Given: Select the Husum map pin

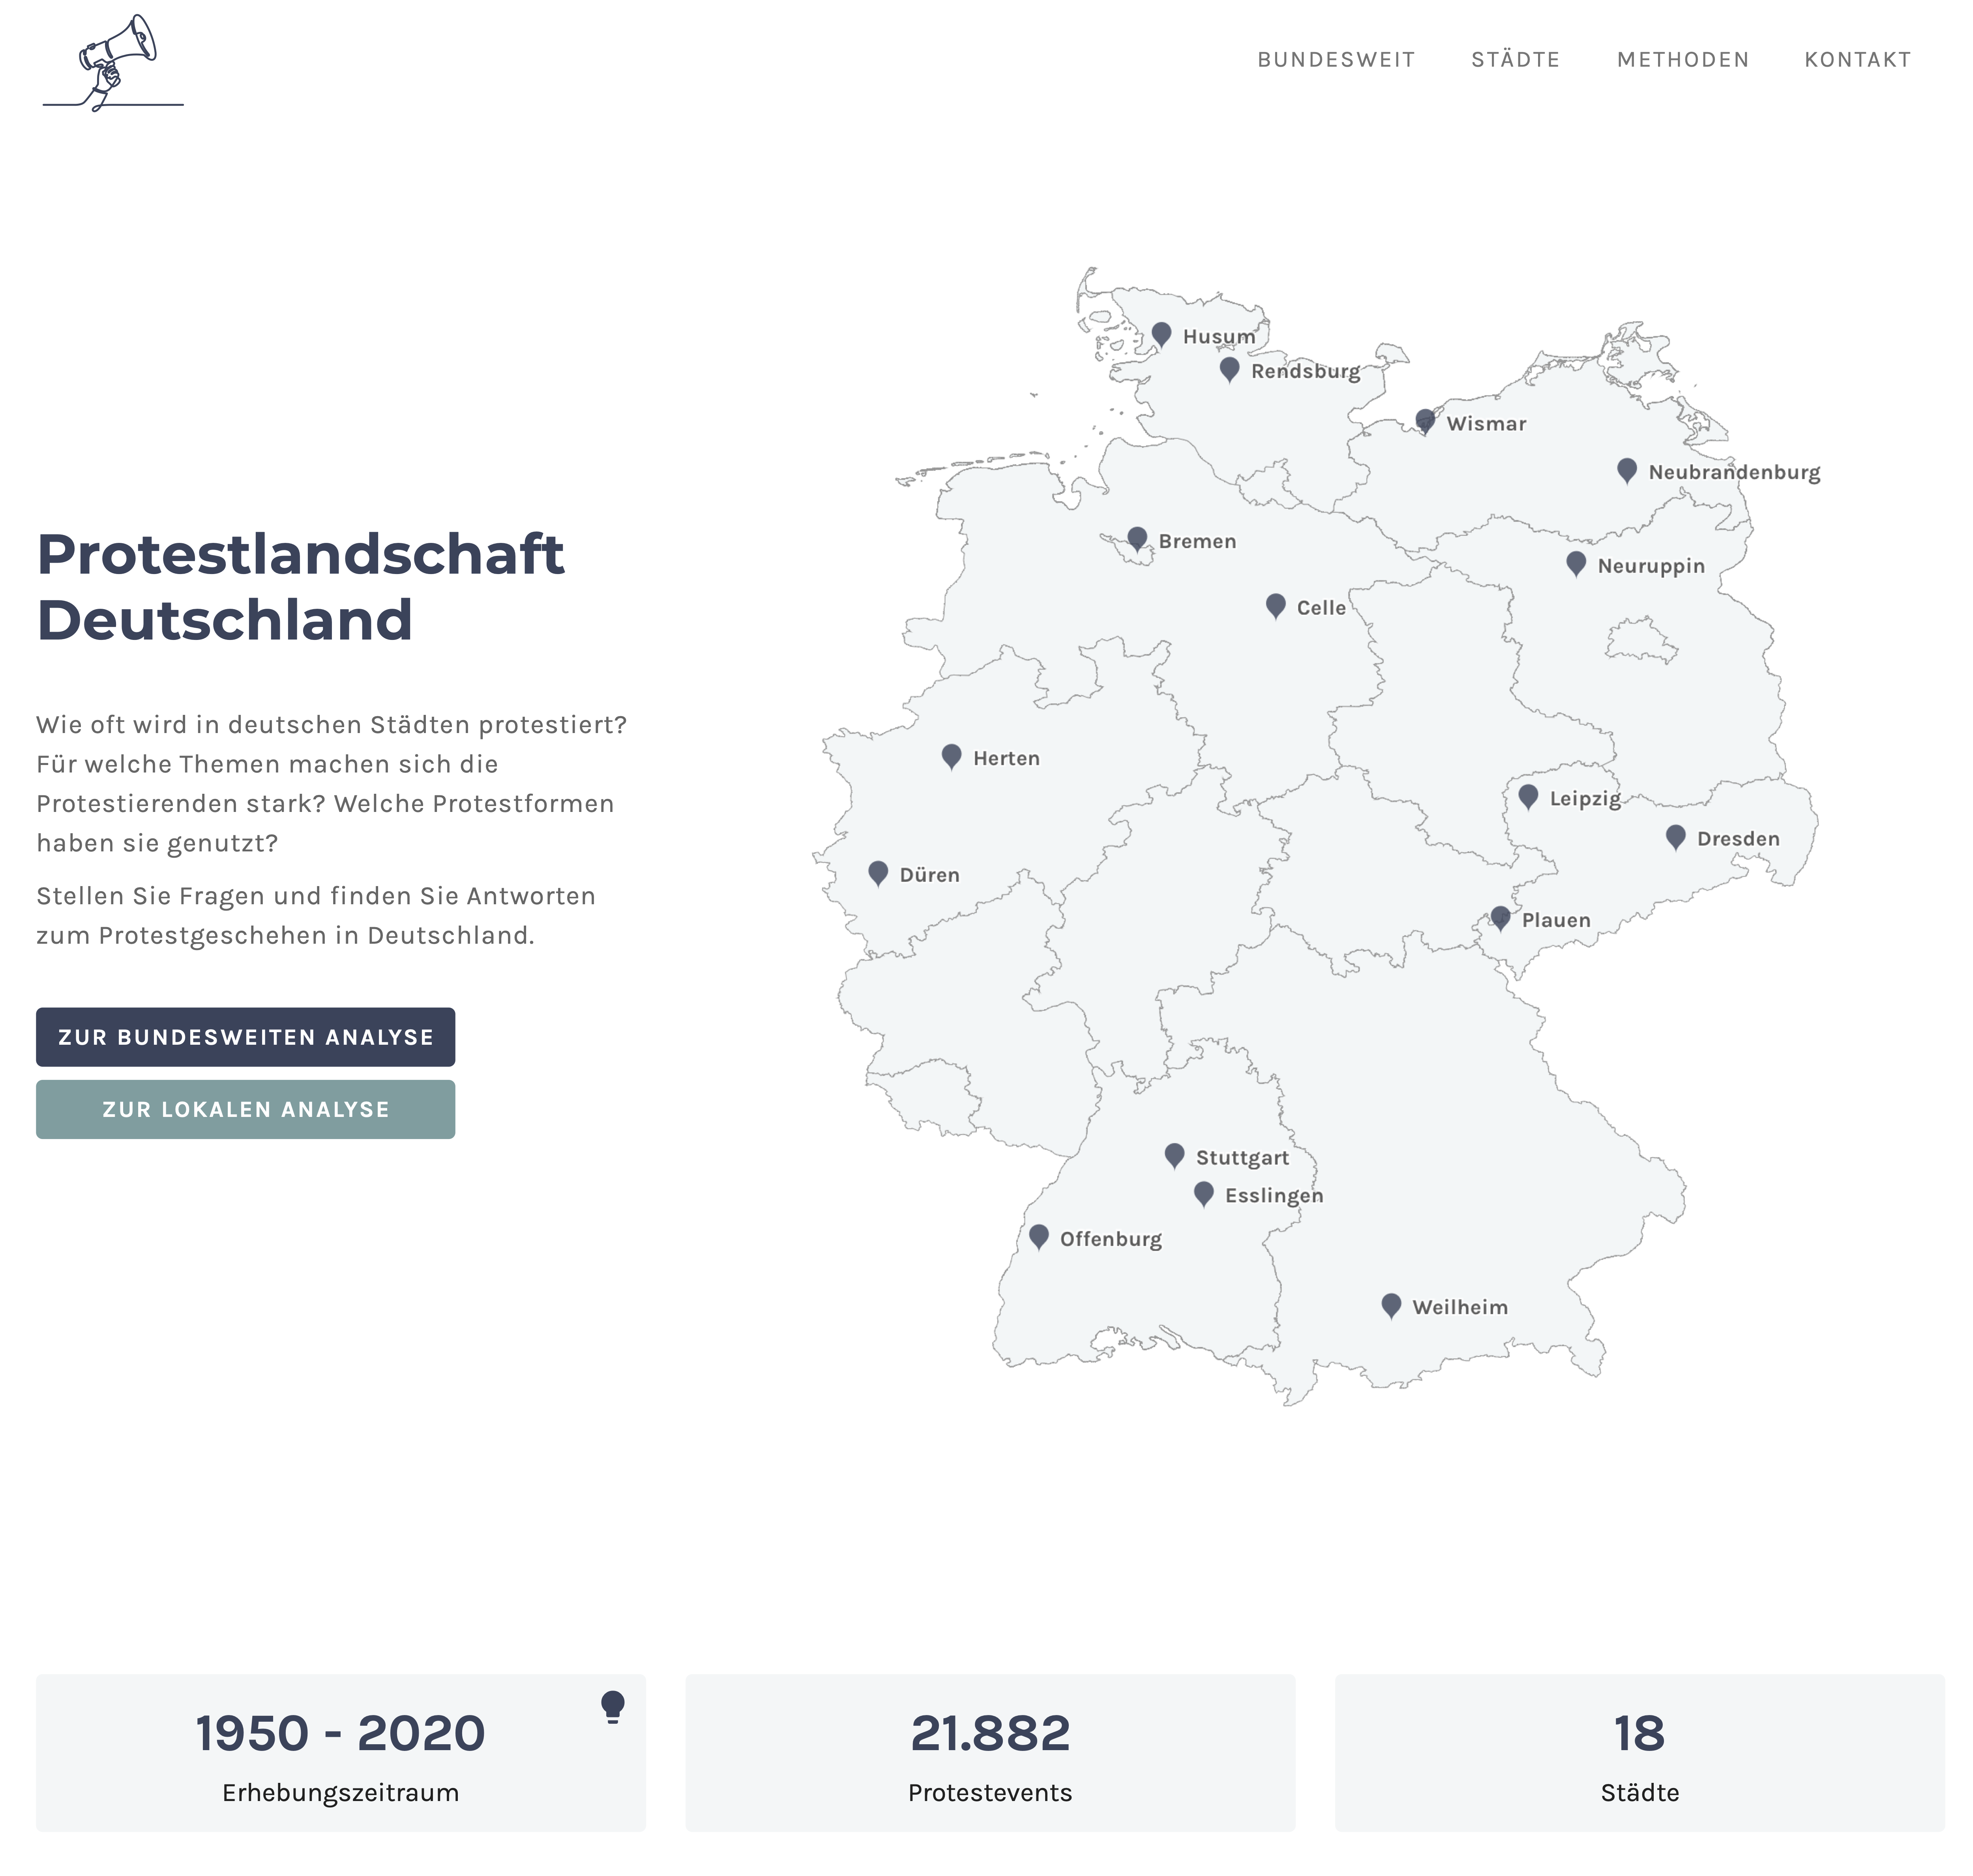Looking at the screenshot, I should [x=1161, y=333].
